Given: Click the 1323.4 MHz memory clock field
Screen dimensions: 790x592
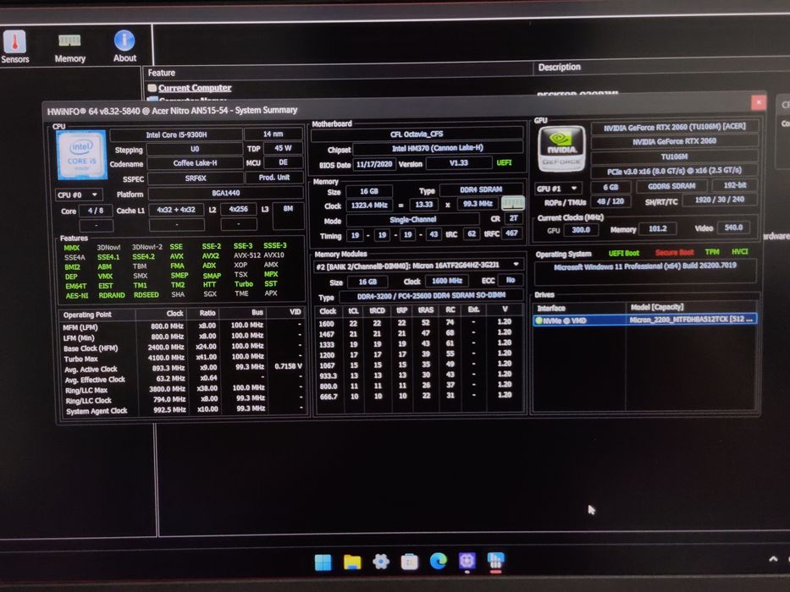Looking at the screenshot, I should tap(369, 206).
